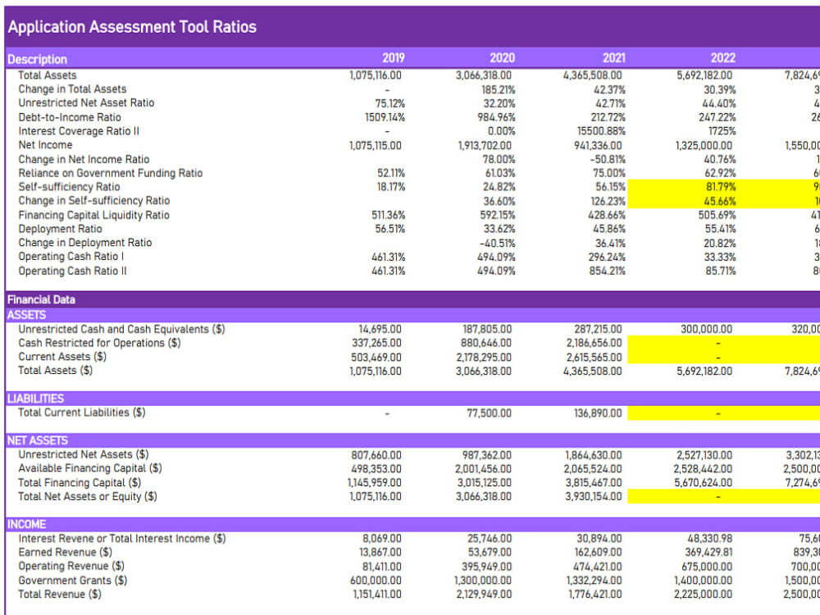Viewport: 820px width, 615px height.
Task: Click the 14,695.00 Unrestricted Cash cell
Action: 380,330
